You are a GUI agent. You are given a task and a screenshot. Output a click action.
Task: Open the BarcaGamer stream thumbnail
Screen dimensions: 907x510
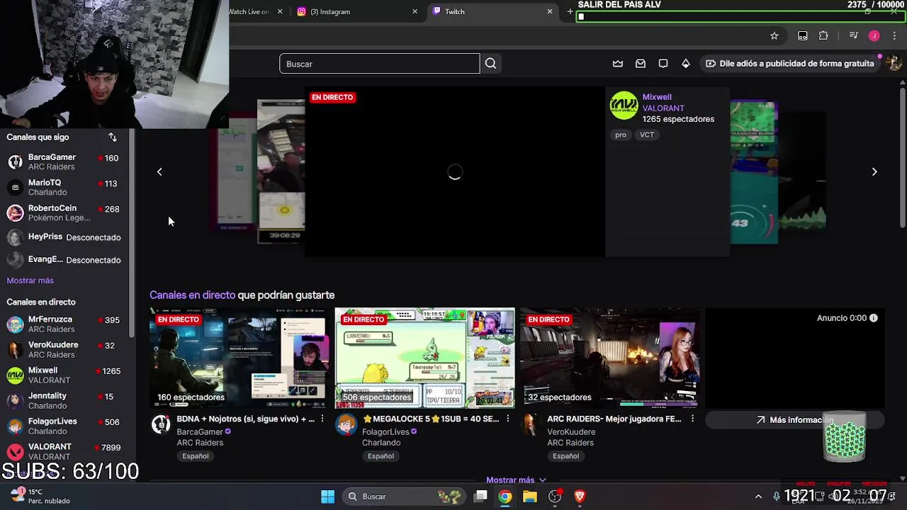click(x=240, y=358)
